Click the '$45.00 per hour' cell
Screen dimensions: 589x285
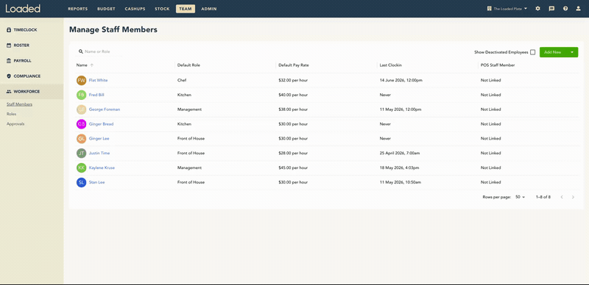click(293, 167)
